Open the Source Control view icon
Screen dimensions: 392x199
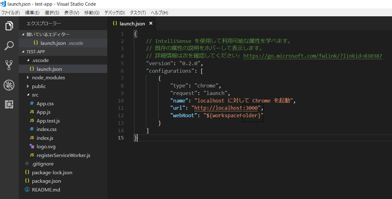pos(9,65)
